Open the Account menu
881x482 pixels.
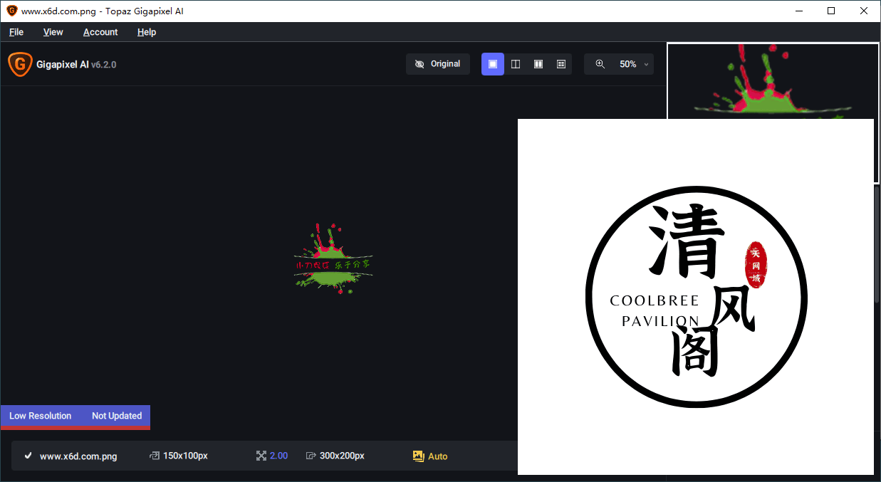click(100, 32)
